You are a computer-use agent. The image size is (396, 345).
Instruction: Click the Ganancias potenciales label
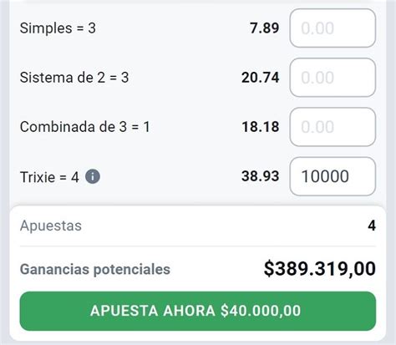(x=95, y=269)
